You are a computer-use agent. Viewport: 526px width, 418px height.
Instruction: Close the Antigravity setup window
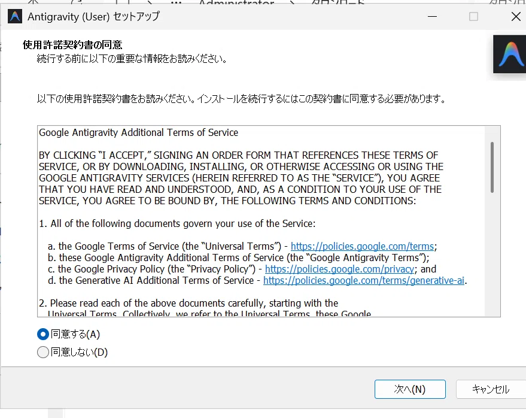[516, 16]
